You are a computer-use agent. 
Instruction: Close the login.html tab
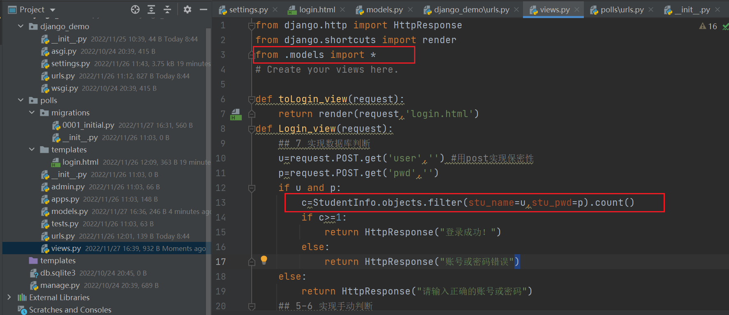click(343, 9)
